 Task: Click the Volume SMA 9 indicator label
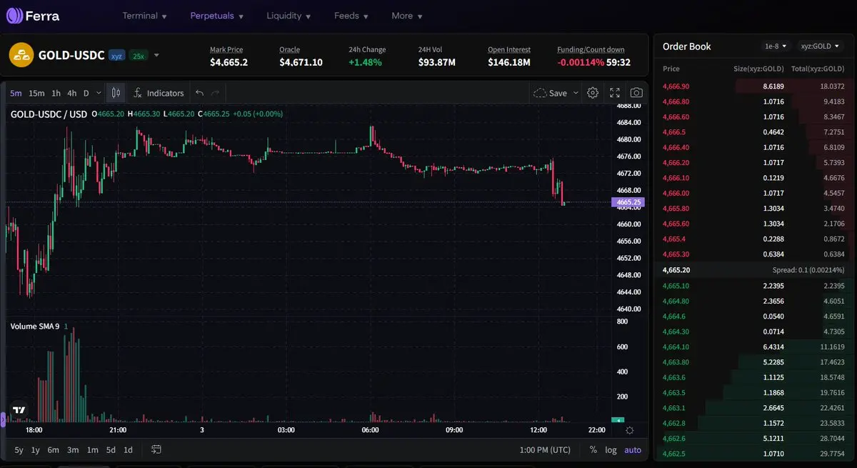point(35,327)
